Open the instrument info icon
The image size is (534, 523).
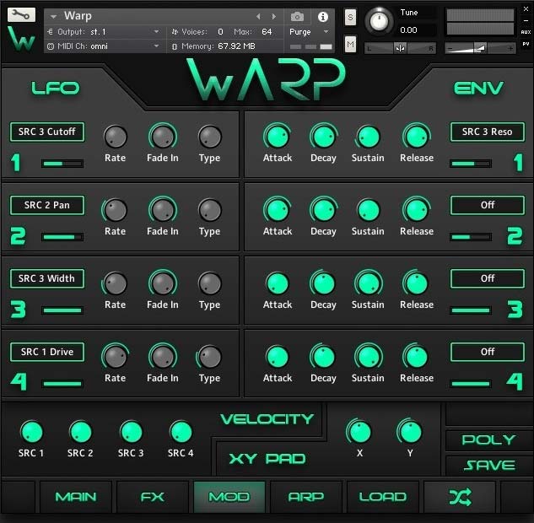(x=322, y=16)
